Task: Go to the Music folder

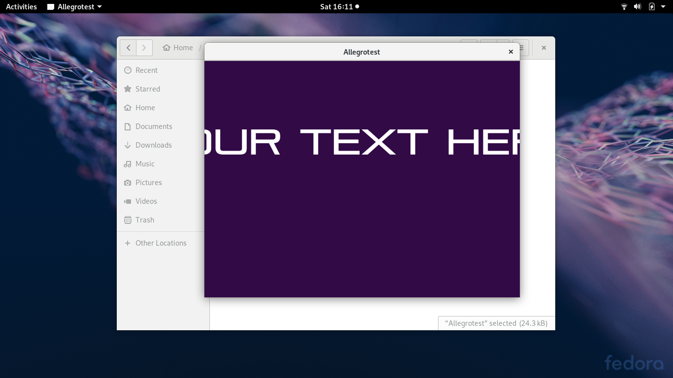Action: [145, 164]
